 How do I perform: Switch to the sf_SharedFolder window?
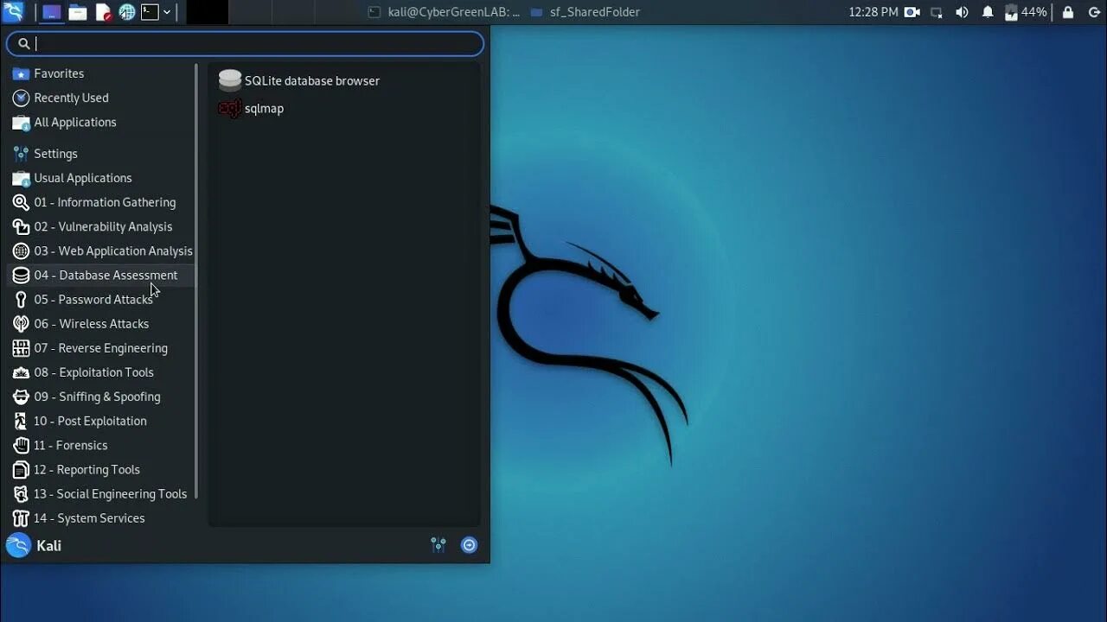[585, 12]
